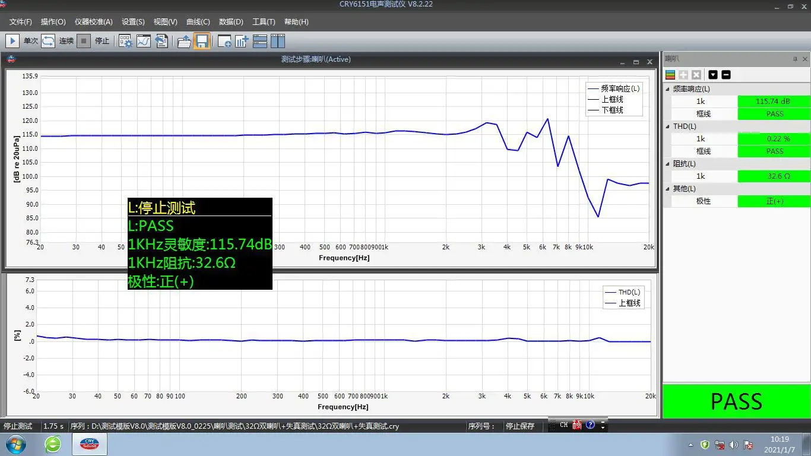This screenshot has width=811, height=456.
Task: Click the curve graph window icon
Action: (x=143, y=41)
